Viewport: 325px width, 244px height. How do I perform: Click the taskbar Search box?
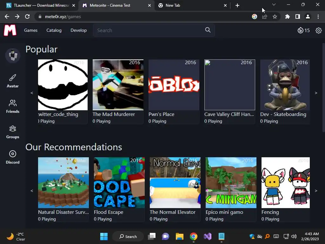tap(128, 236)
